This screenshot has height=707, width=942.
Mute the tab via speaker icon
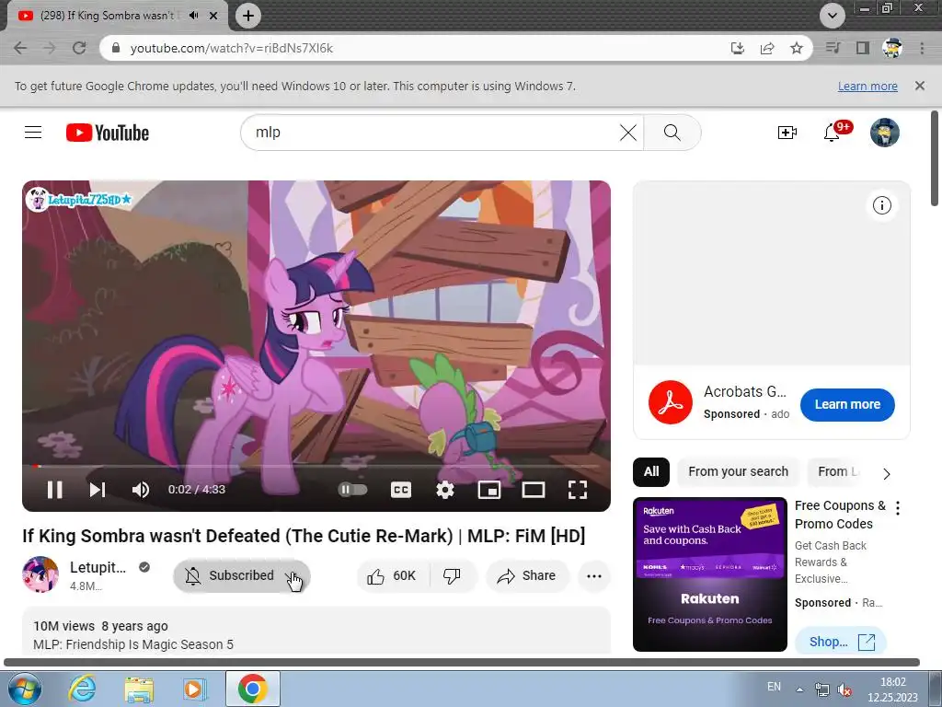click(x=193, y=16)
